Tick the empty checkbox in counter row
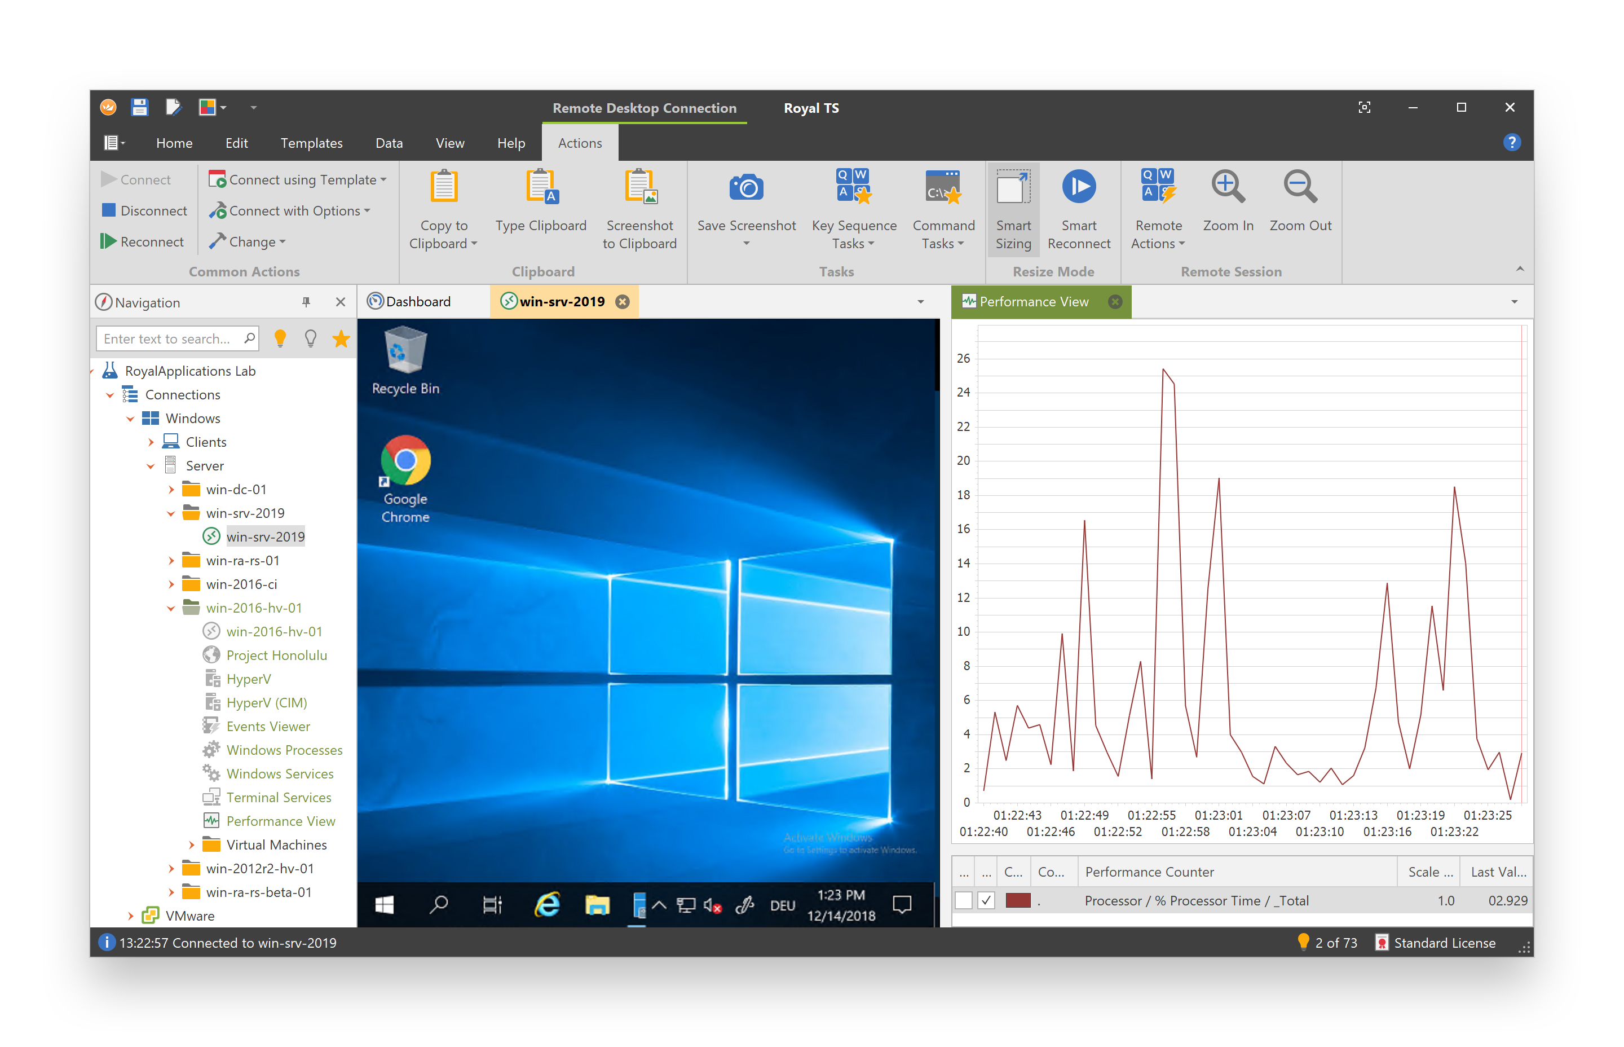 (963, 900)
